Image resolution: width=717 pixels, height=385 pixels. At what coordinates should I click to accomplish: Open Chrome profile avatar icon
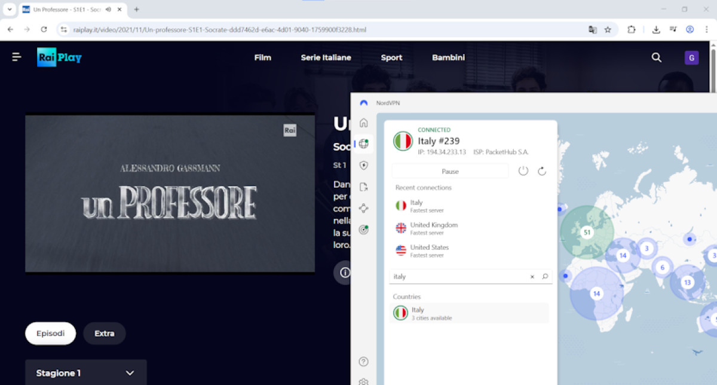[x=690, y=29]
